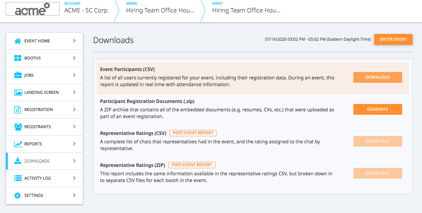Viewport: 422px width, 213px height.
Task: Expand the Reports chevron arrow
Action: pos(74,144)
